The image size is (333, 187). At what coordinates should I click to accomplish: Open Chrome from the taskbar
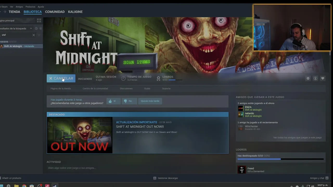[24, 185]
